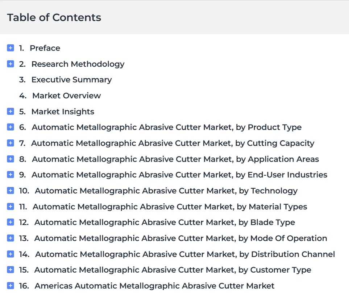The width and height of the screenshot is (349, 294).
Task: Expand the by Distribution Channel plus icon
Action: pyautogui.click(x=11, y=254)
